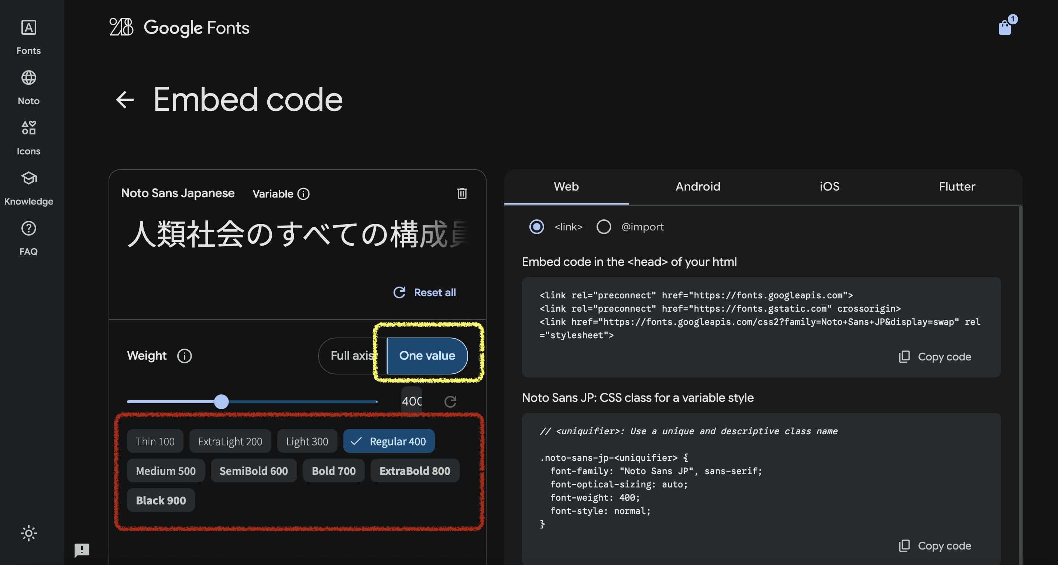The width and height of the screenshot is (1058, 565).
Task: Toggle the Regular 400 weight chip
Action: coord(389,441)
